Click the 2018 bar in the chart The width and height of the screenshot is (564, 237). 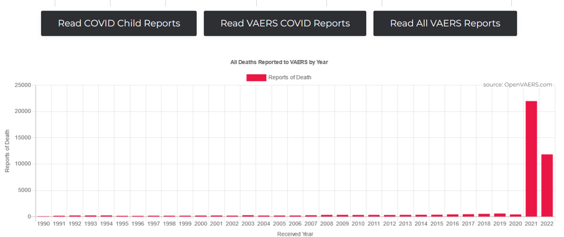pos(484,215)
